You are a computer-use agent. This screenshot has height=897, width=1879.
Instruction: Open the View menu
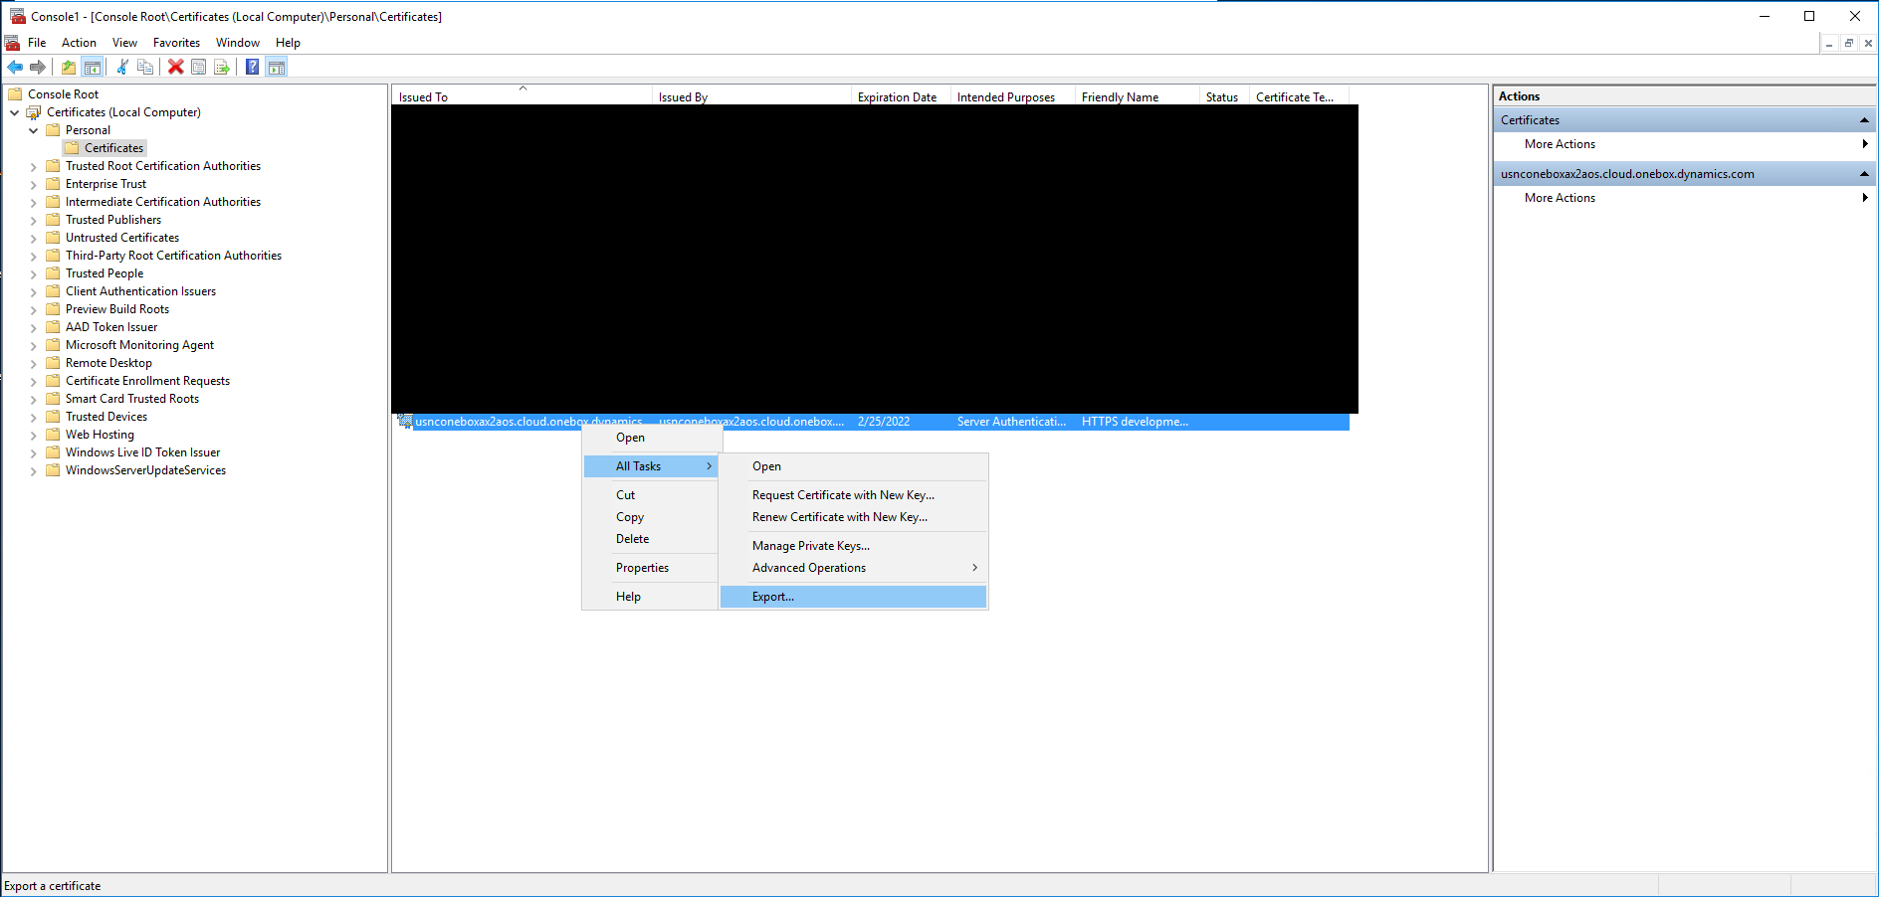(x=124, y=43)
